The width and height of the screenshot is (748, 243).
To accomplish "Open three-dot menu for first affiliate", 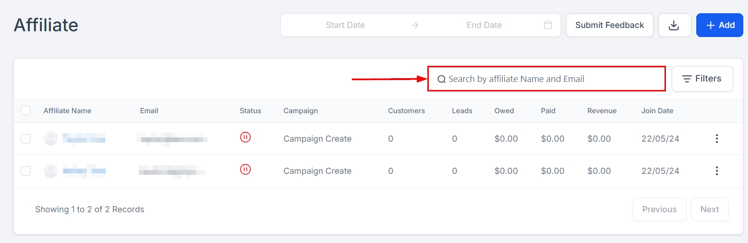I will 717,138.
